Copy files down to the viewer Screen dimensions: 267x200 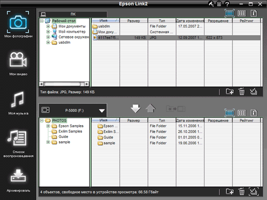[136, 109]
